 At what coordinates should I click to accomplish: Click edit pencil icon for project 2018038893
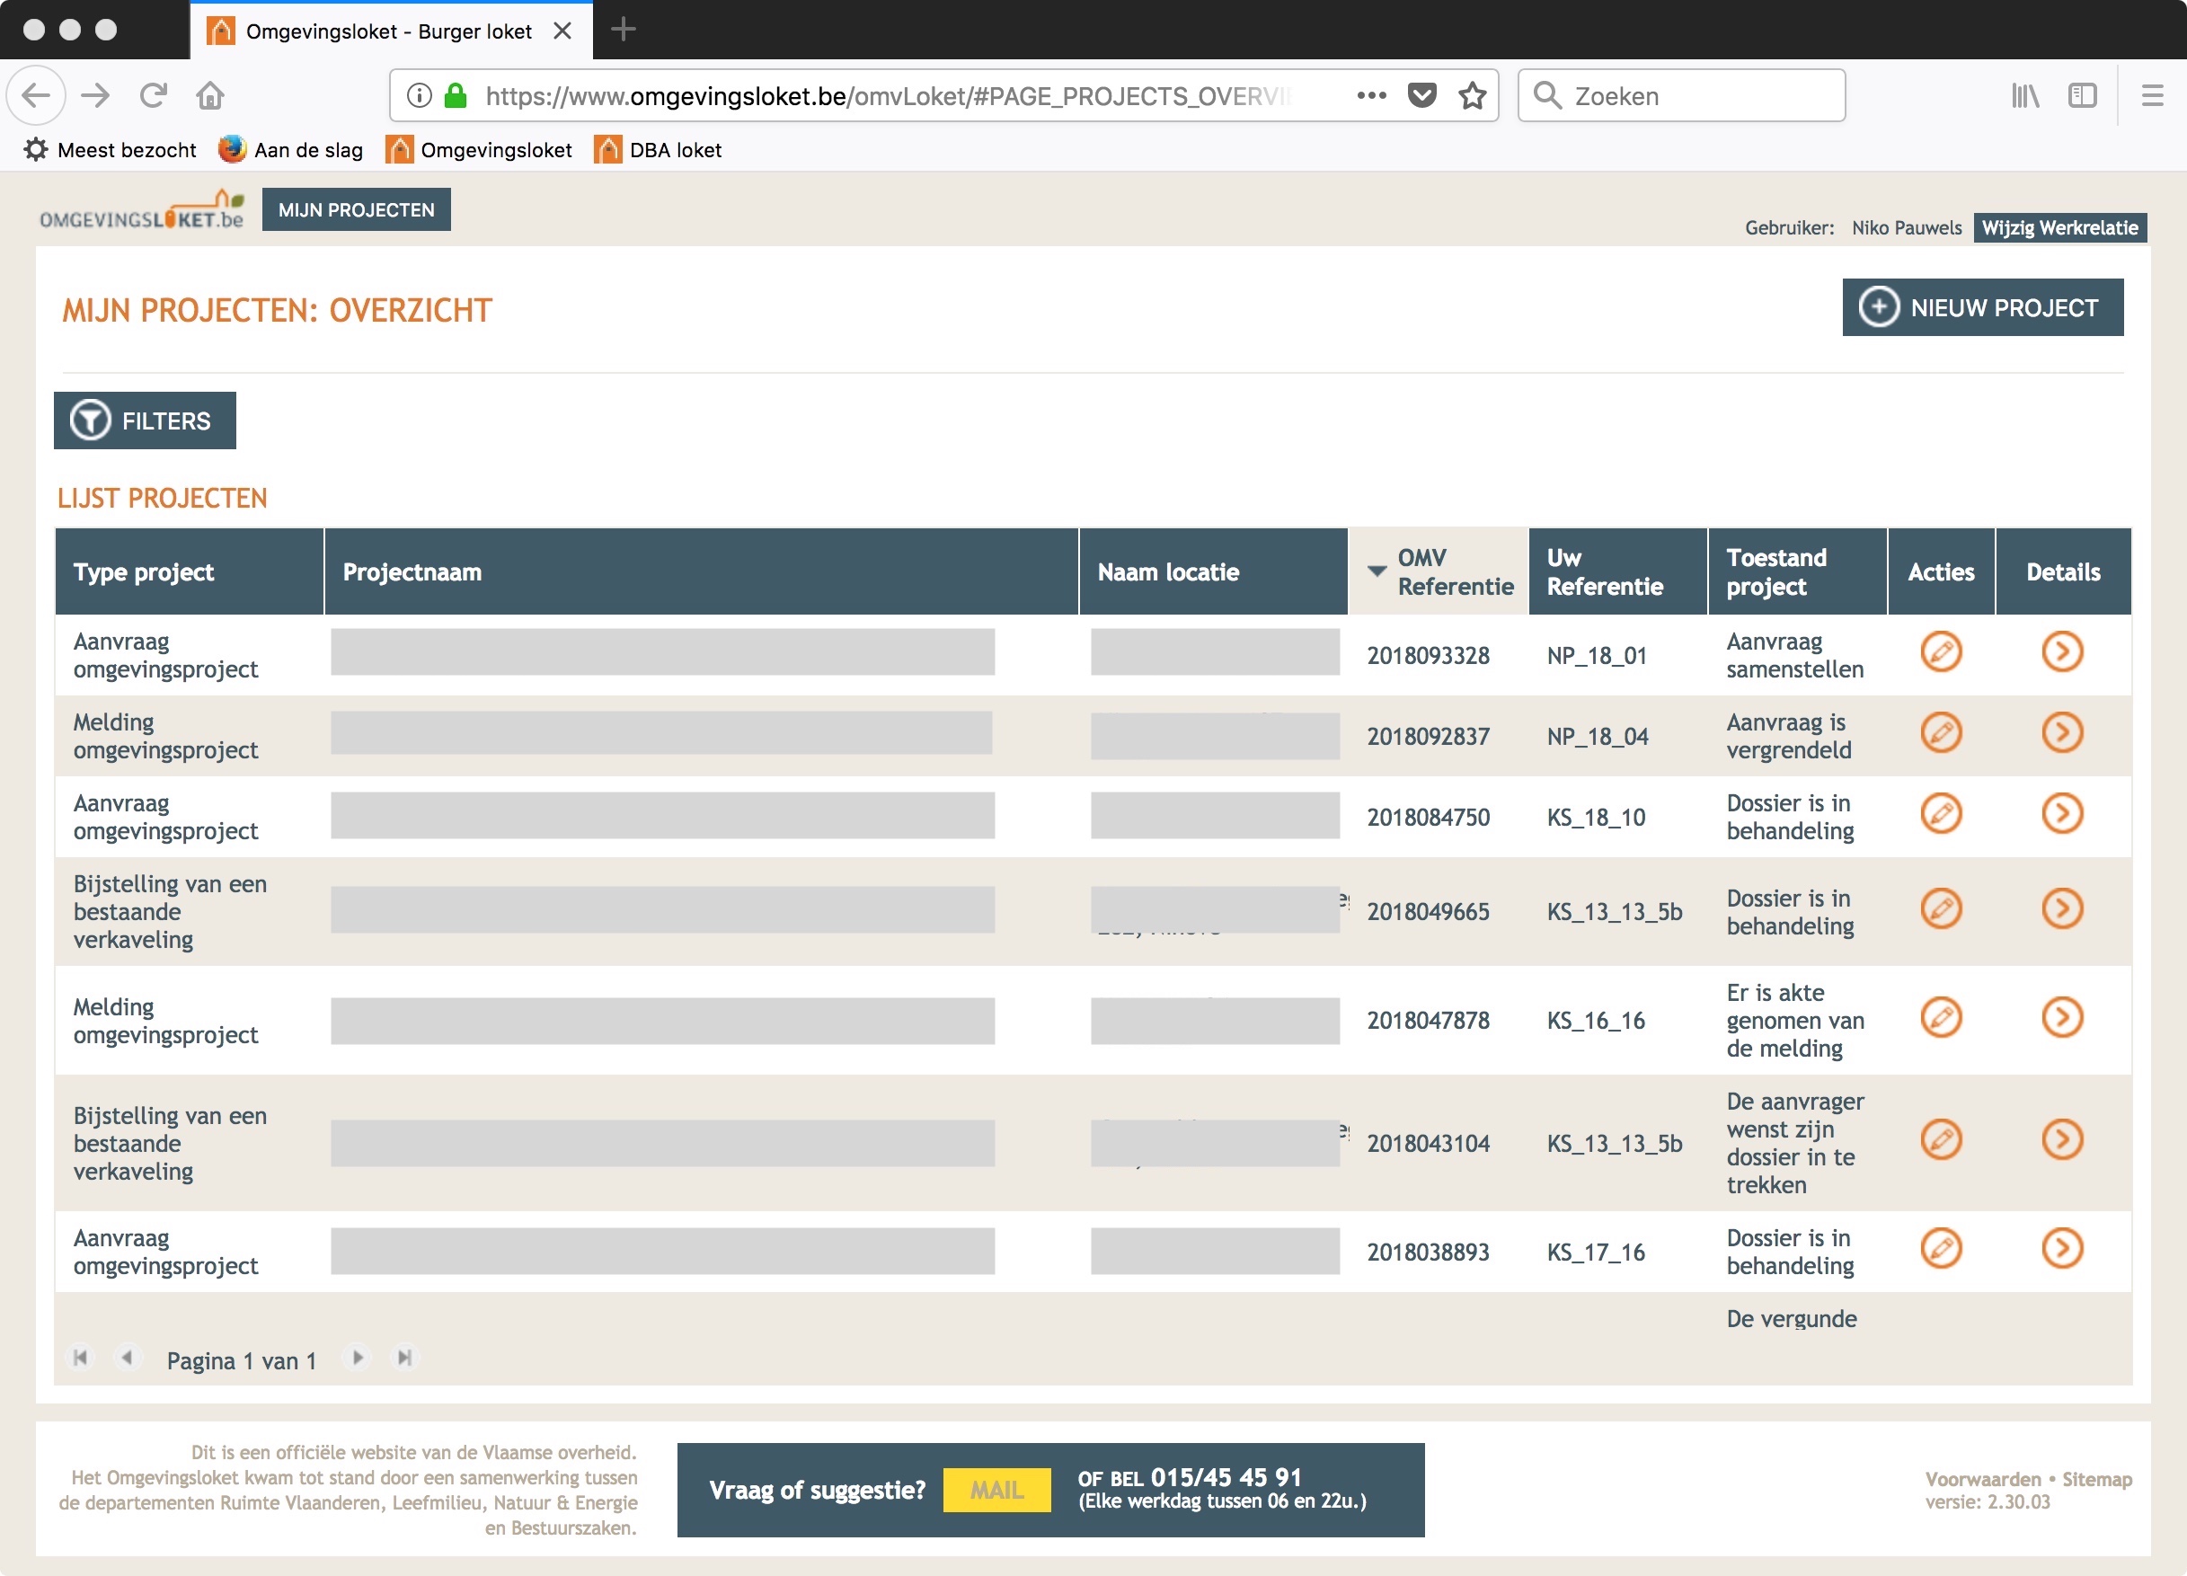click(1940, 1249)
